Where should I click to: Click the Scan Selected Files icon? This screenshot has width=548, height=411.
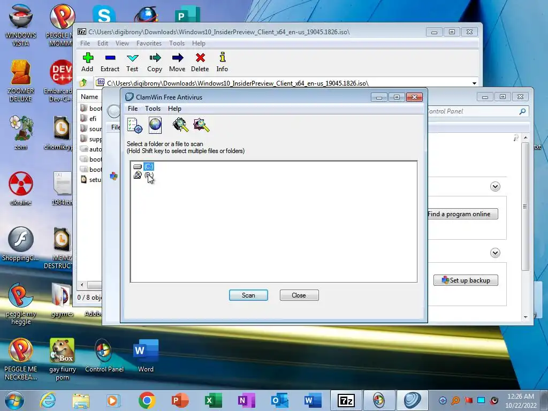[201, 125]
